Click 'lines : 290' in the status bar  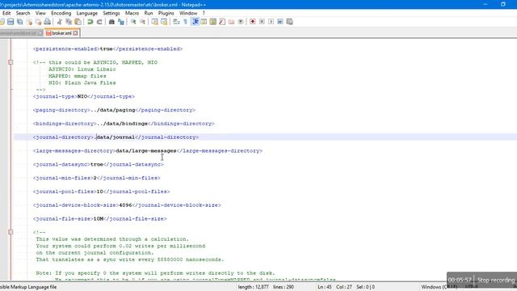[284, 287]
